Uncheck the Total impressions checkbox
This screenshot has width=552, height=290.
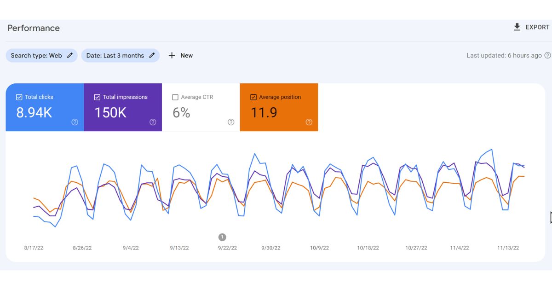click(x=97, y=97)
